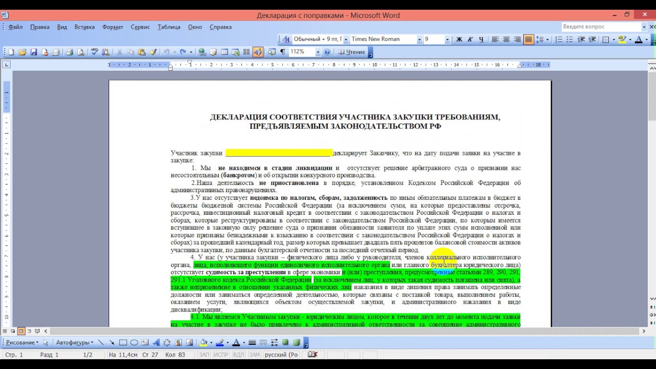Click the Select Objects pointer tool
The width and height of the screenshot is (656, 369).
[x=46, y=342]
